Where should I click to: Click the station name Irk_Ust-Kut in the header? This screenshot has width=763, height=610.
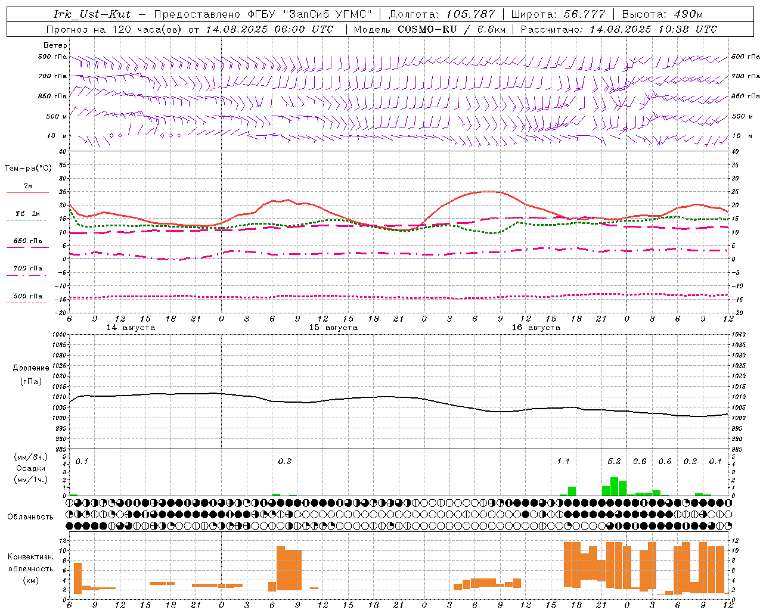[x=92, y=14]
